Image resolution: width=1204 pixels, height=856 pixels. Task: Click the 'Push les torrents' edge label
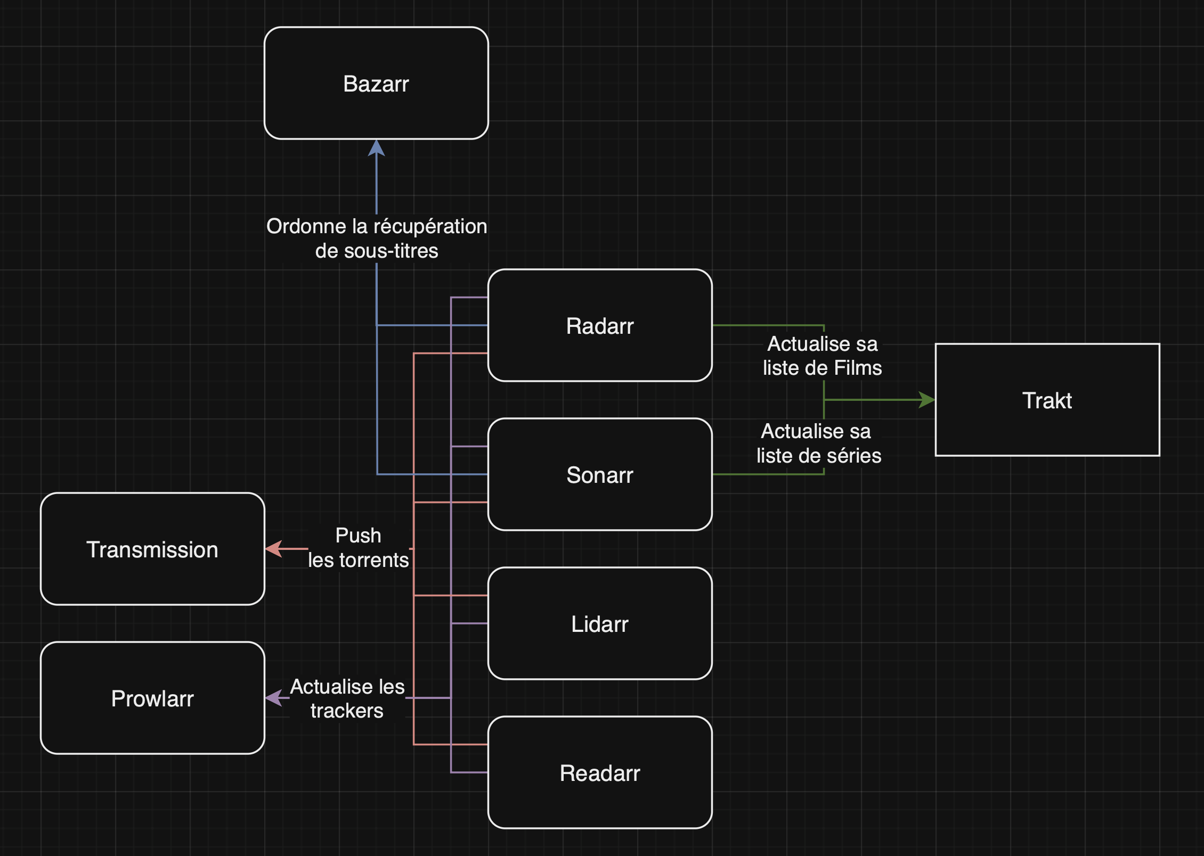tap(358, 548)
